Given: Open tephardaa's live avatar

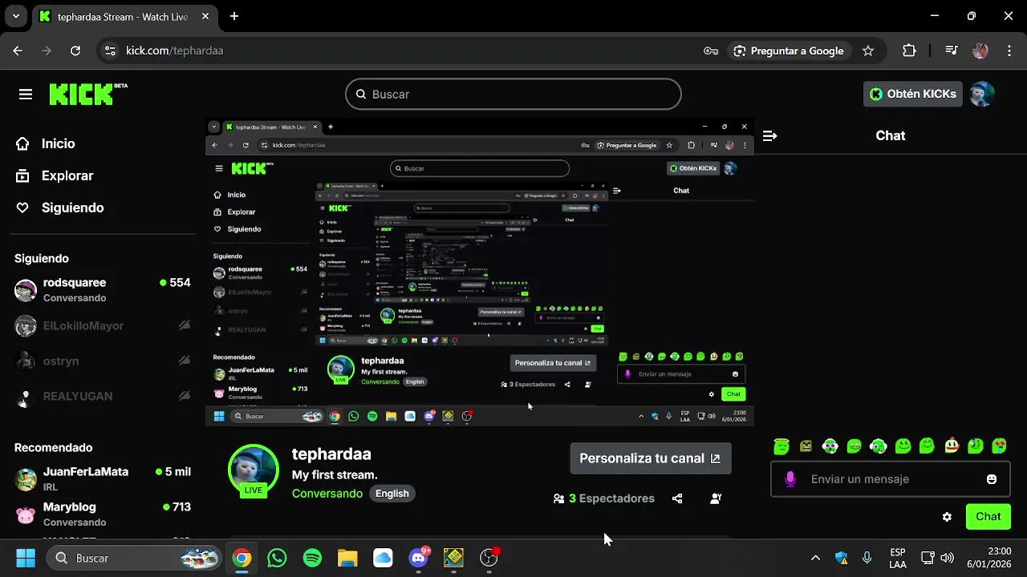Looking at the screenshot, I should [254, 469].
